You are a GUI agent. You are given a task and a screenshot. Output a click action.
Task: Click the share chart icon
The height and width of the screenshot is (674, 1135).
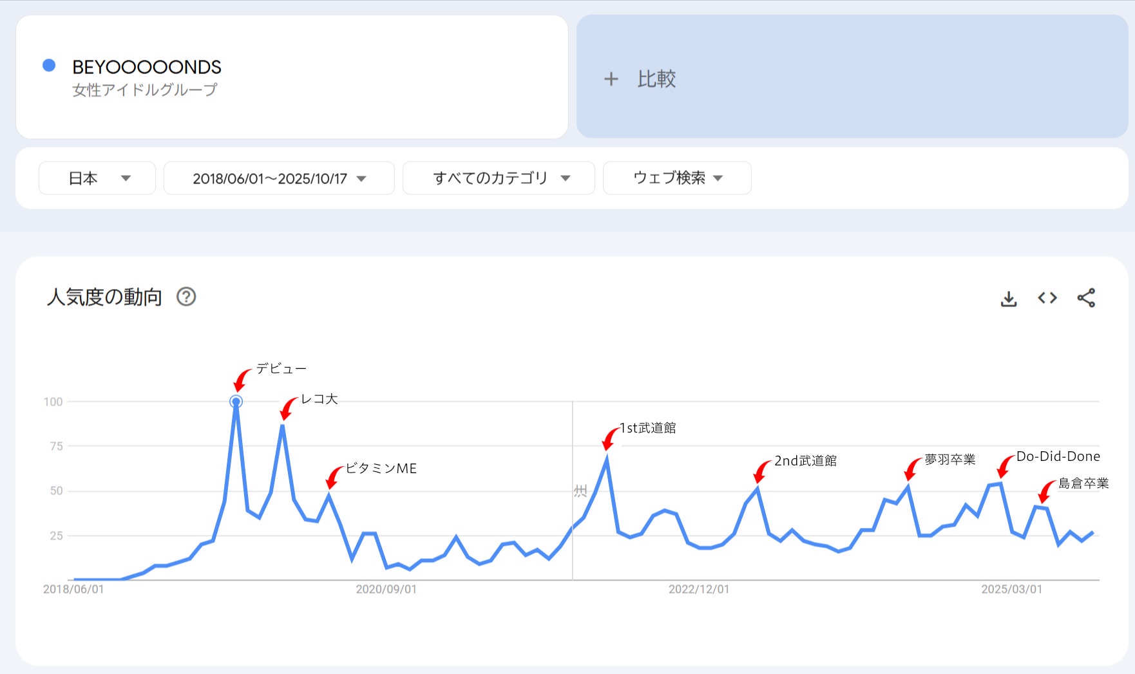[x=1086, y=298]
